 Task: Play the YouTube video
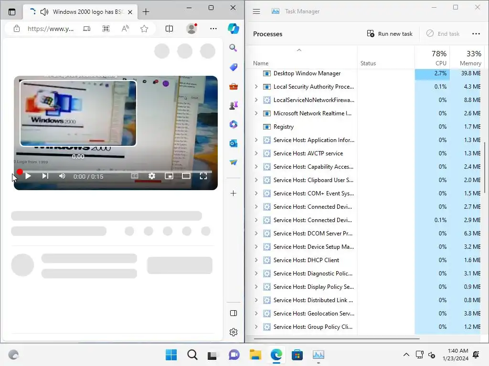point(28,176)
